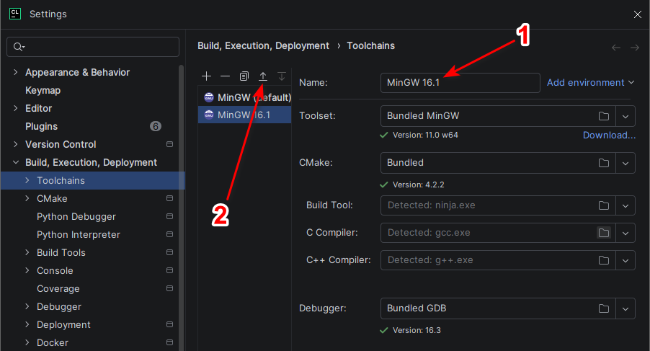Screen dimensions: 650x351
Task: Go forward in settings history
Action: click(x=635, y=48)
